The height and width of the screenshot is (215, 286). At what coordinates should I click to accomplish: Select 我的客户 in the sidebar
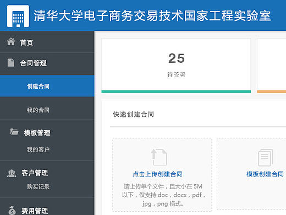[x=38, y=149]
